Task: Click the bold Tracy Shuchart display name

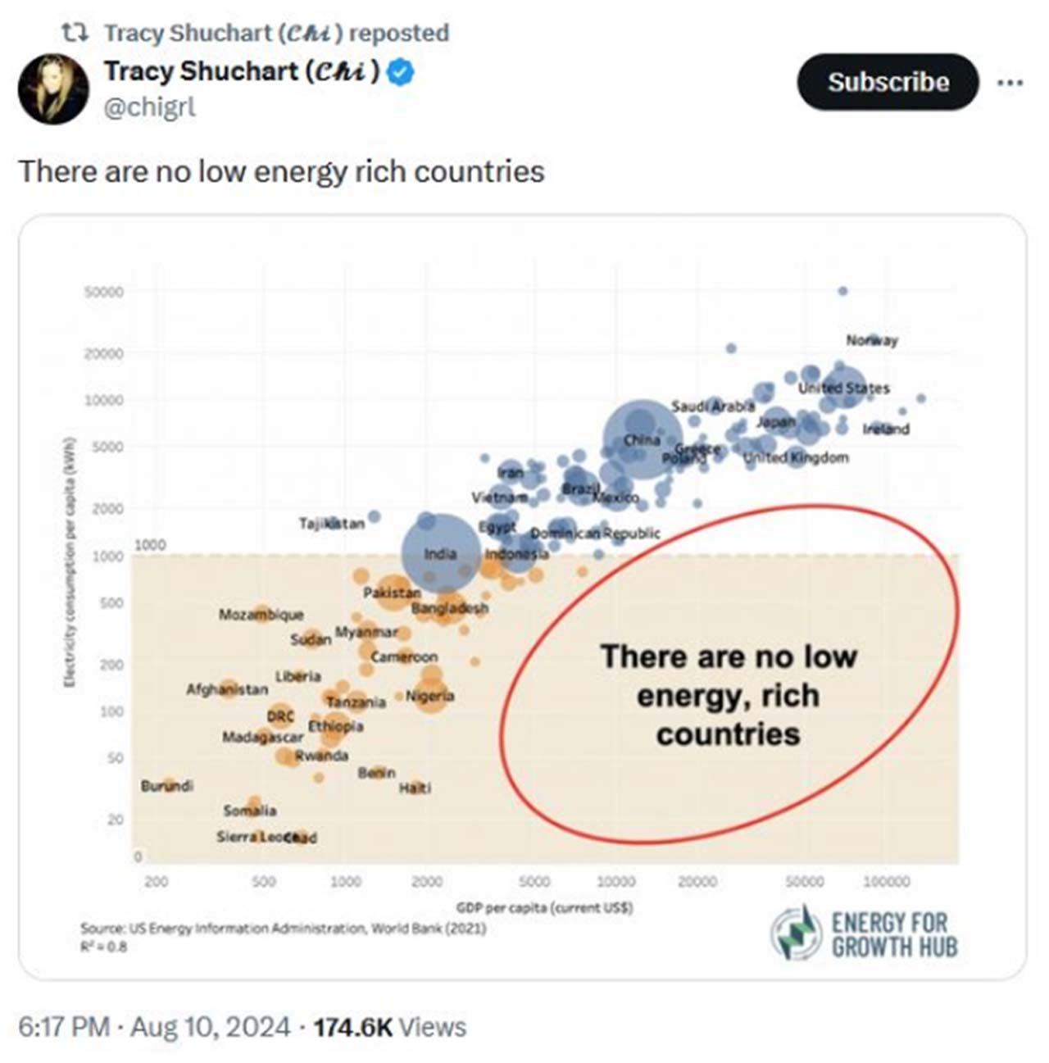Action: [242, 72]
